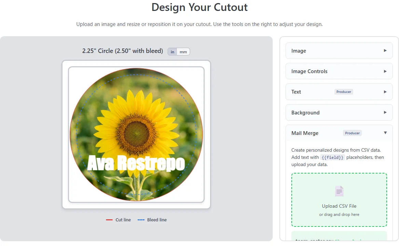
Task: Click the Design Your Cutout heading
Action: 199,7
